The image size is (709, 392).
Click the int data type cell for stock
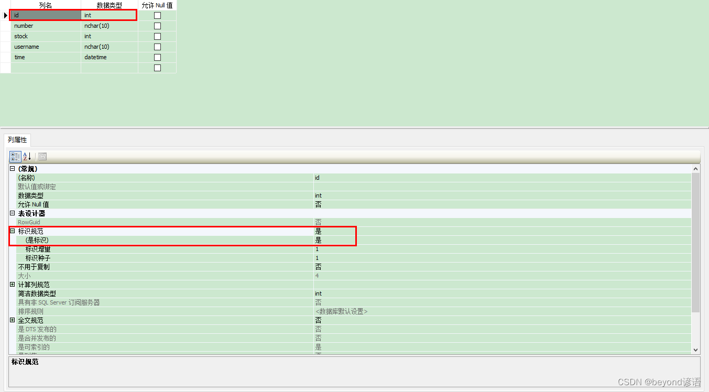pos(110,36)
